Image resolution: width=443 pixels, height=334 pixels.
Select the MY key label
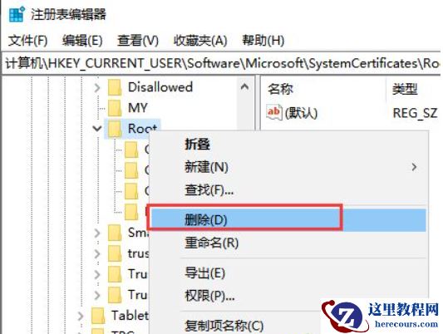138,108
